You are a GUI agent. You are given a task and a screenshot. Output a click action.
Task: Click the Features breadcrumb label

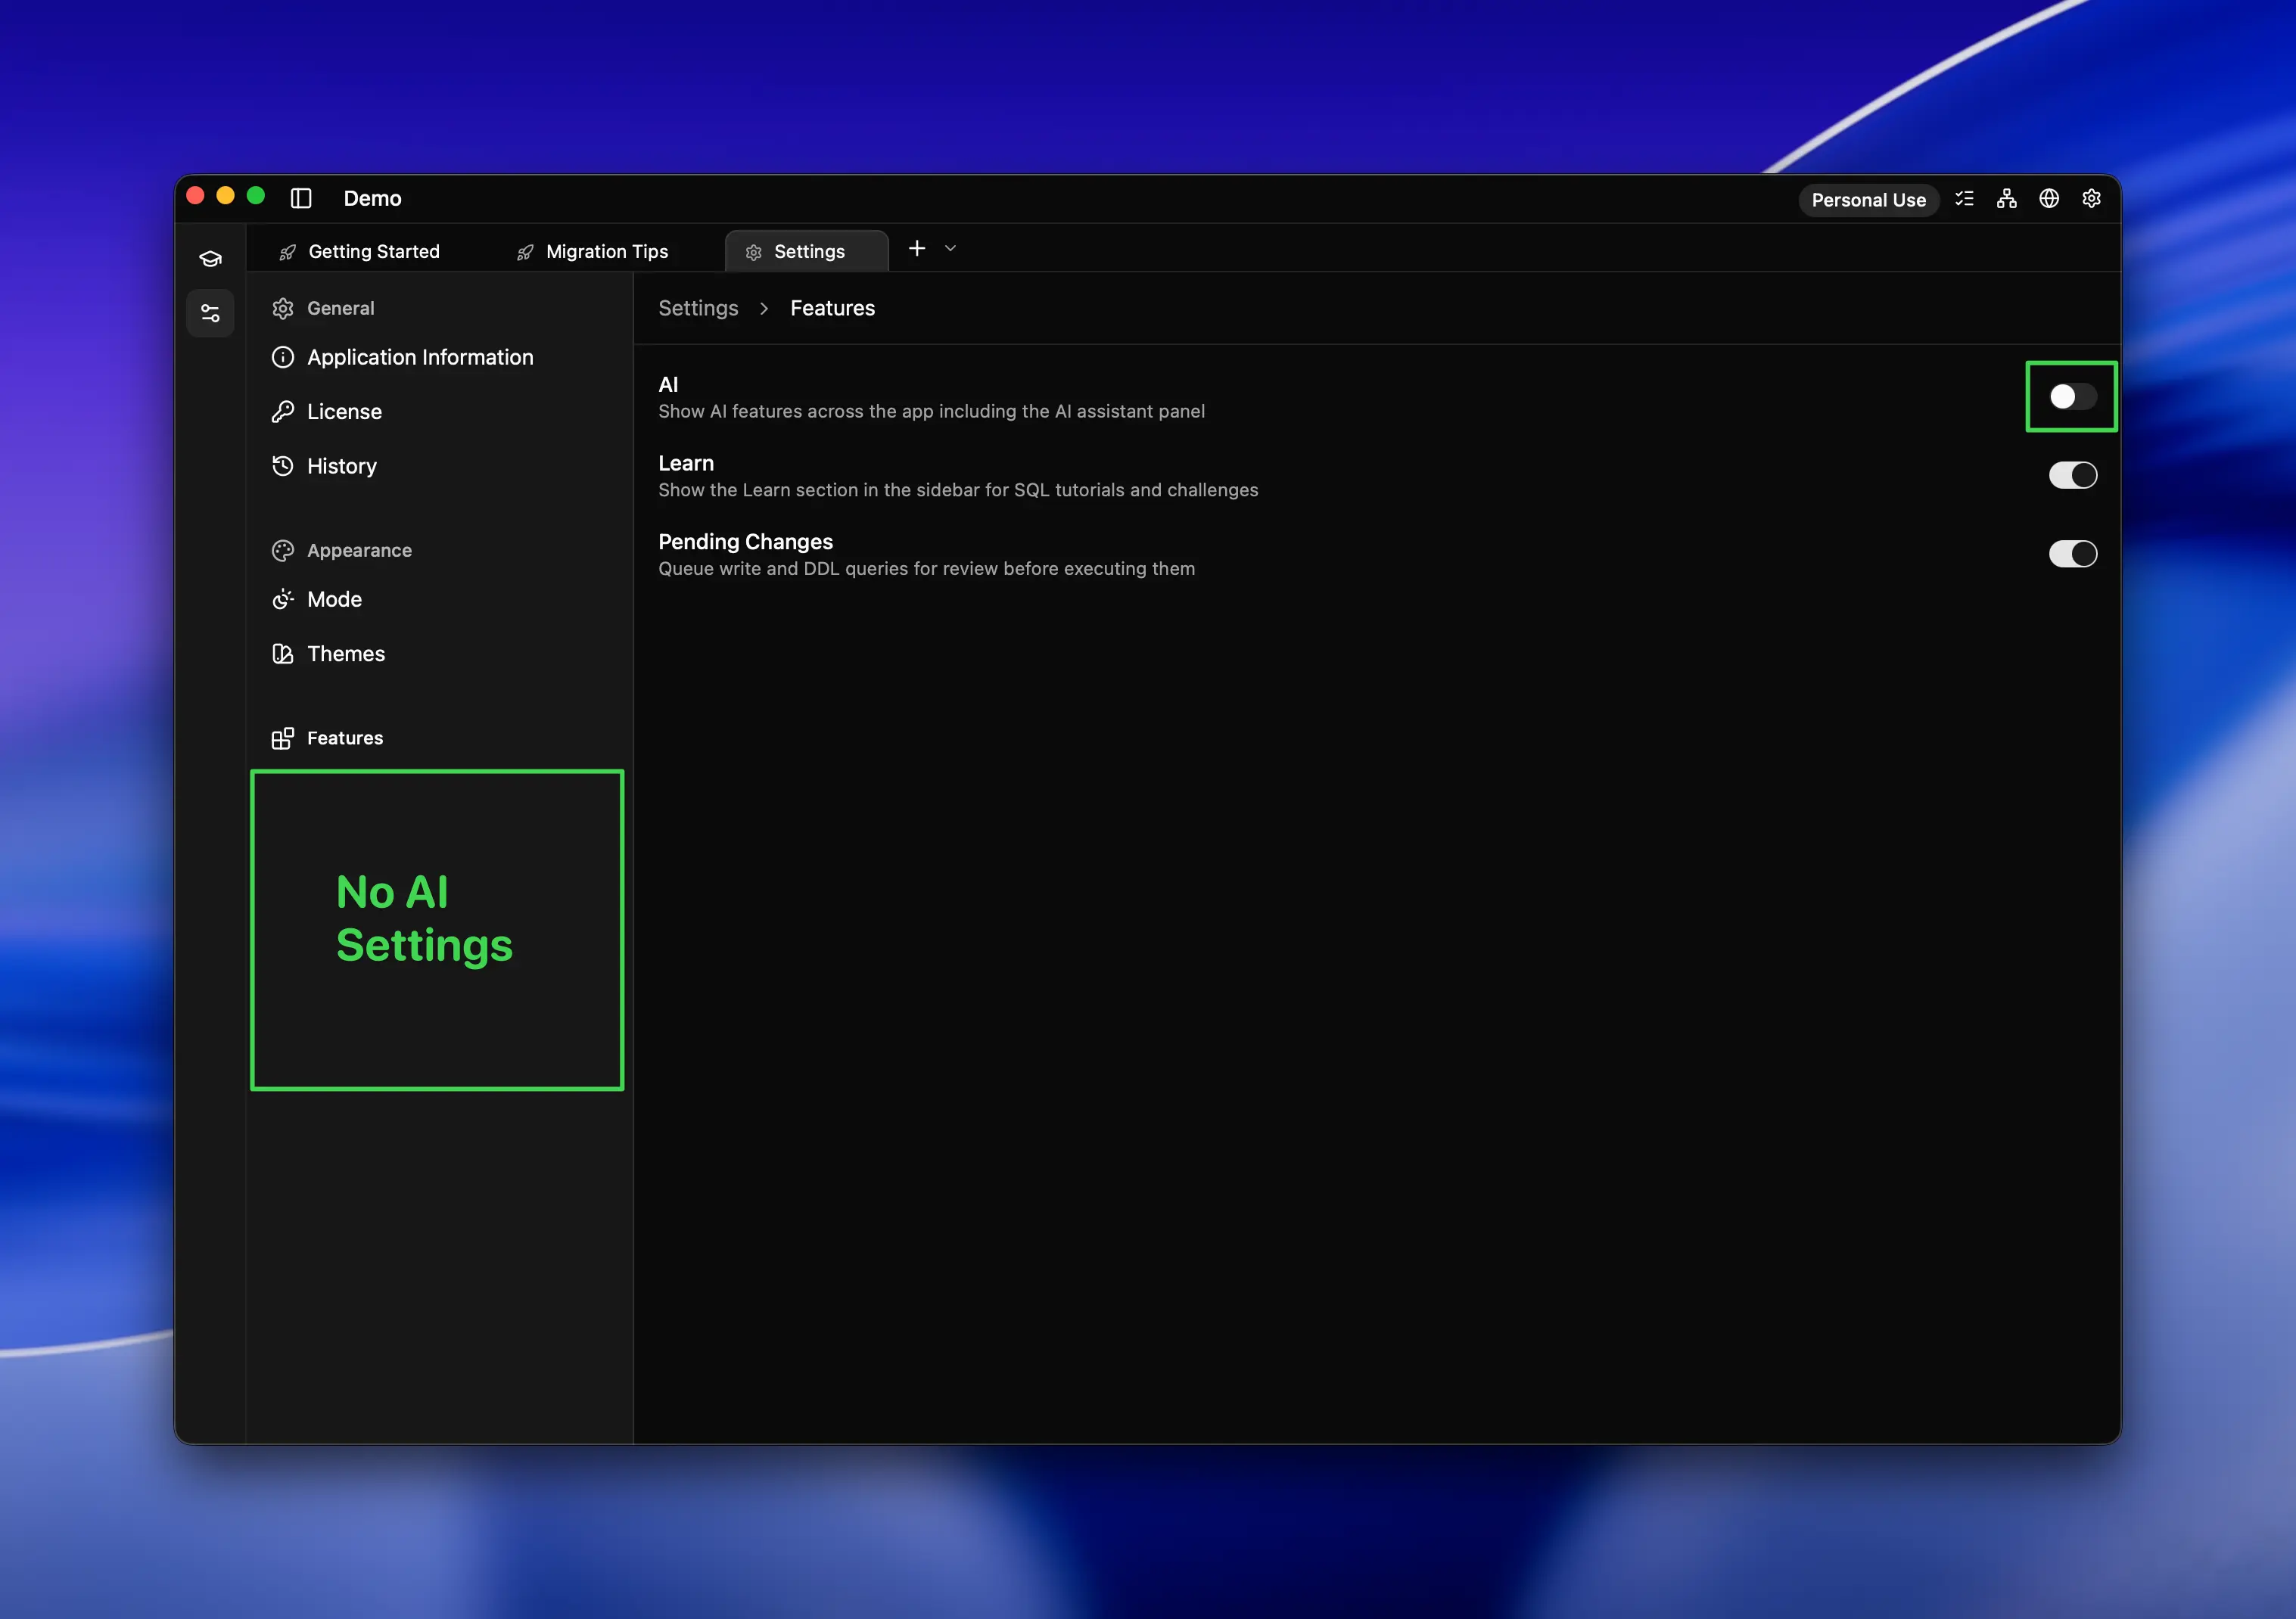coord(832,308)
